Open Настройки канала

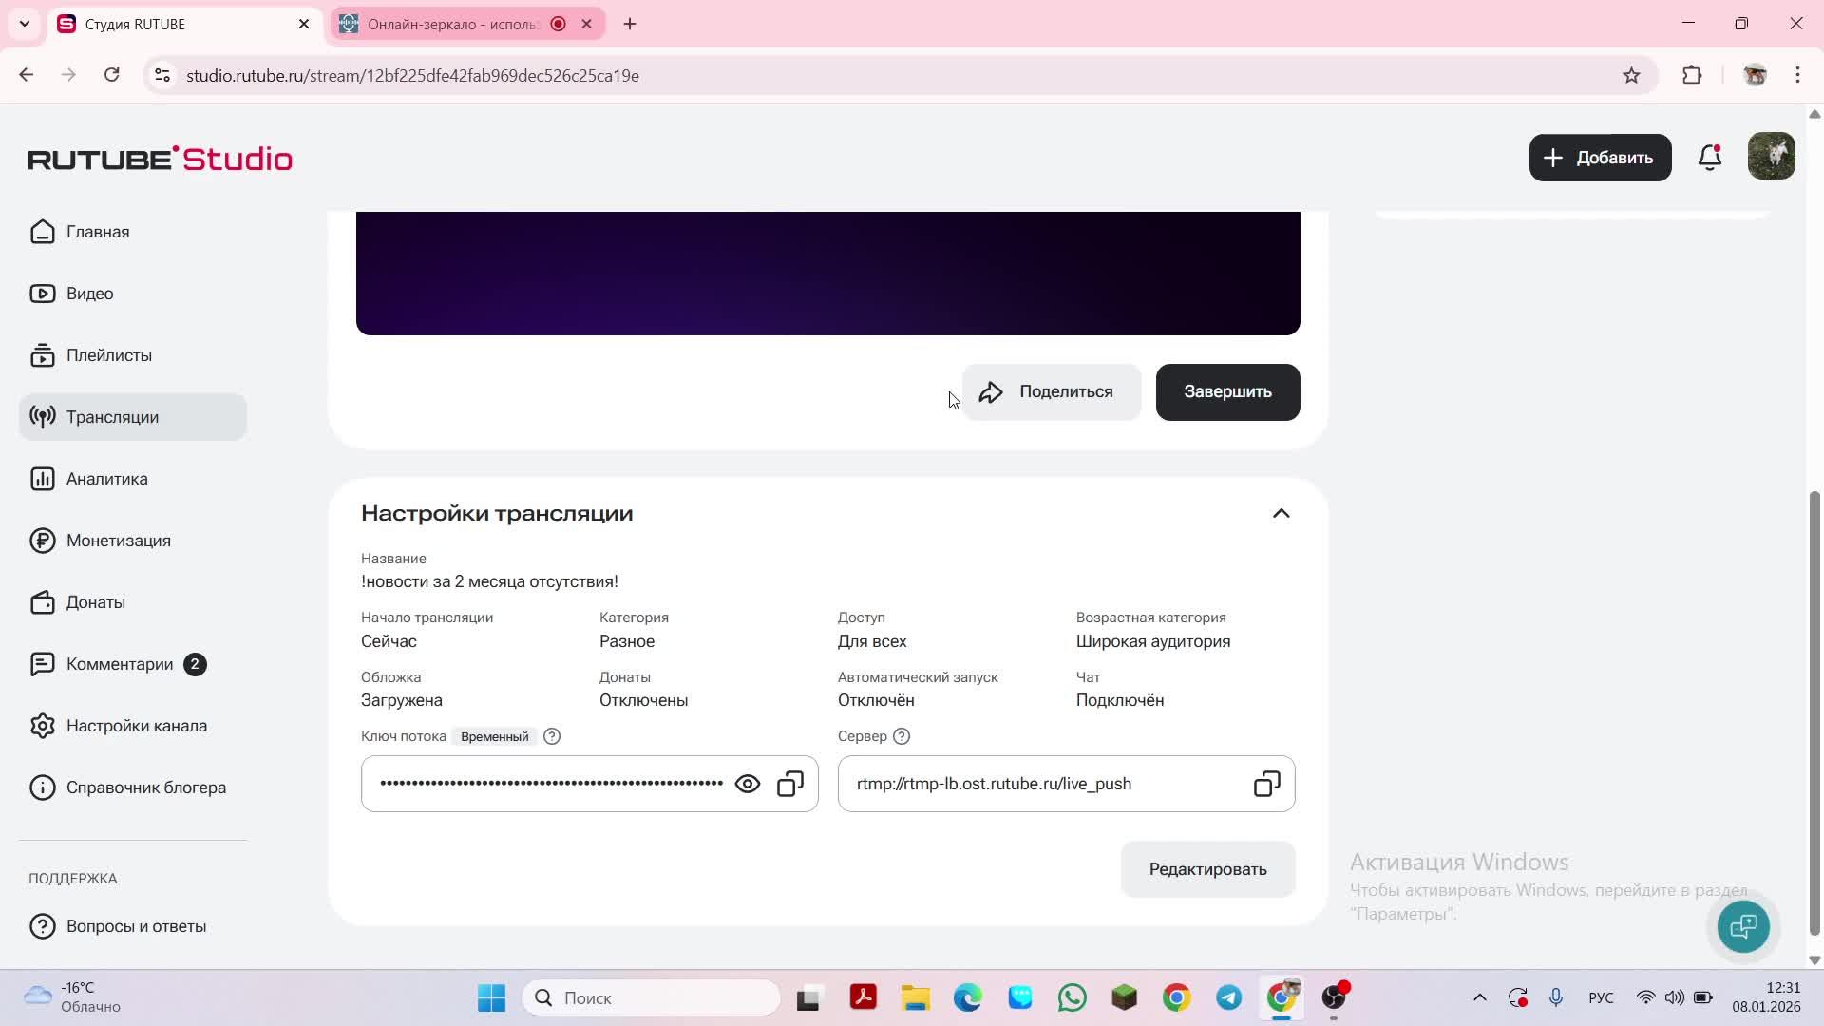137,725
